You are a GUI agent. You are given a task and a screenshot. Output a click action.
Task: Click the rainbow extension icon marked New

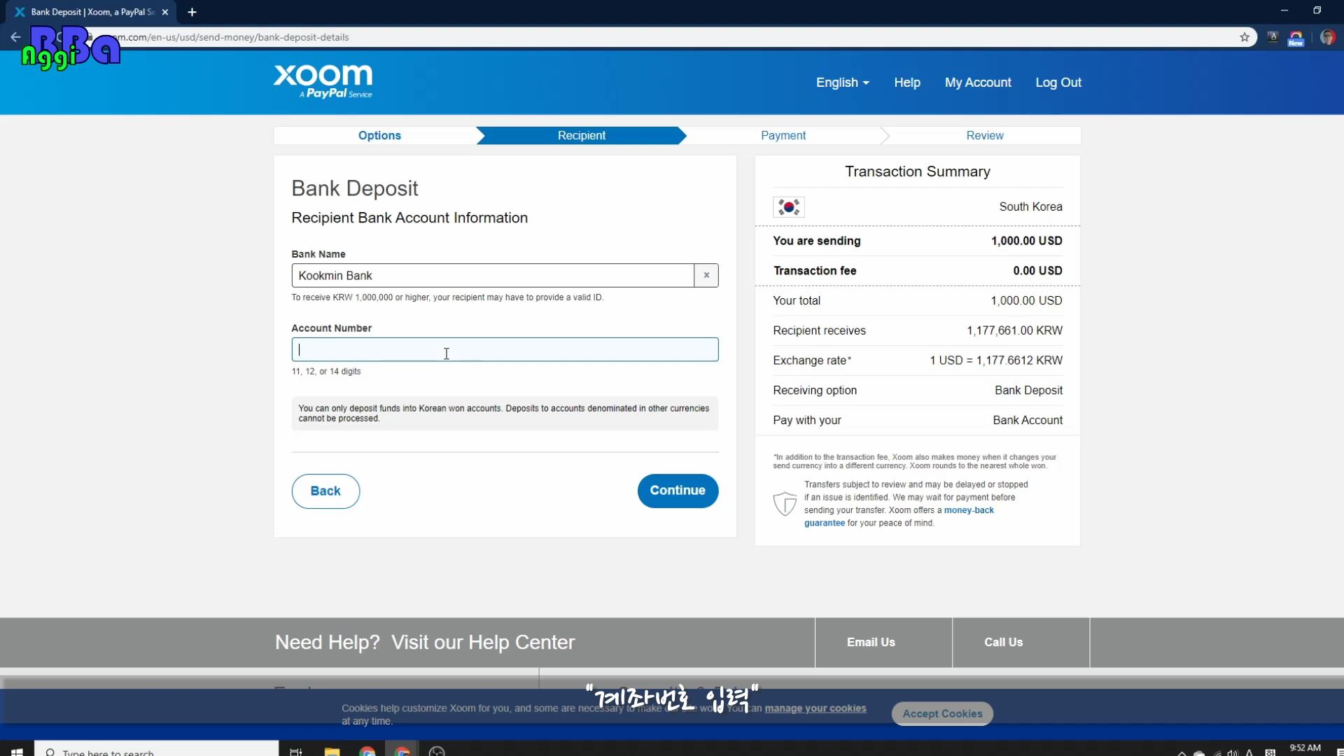click(1296, 38)
